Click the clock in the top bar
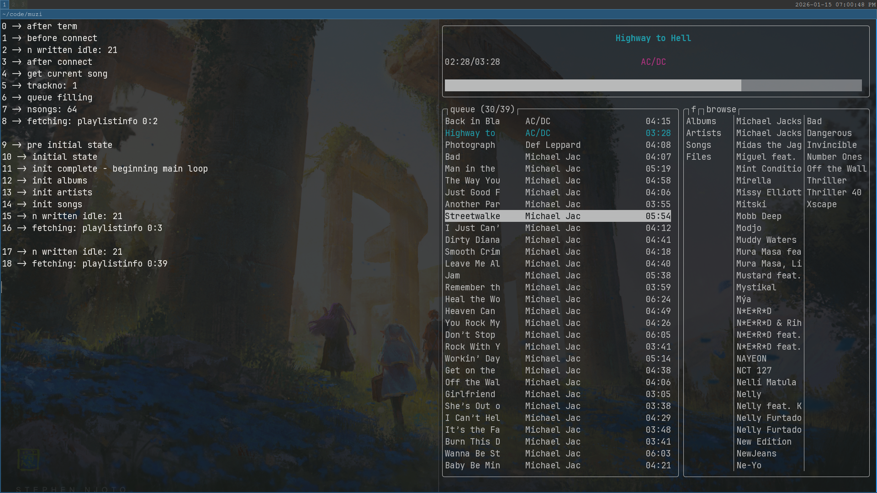Viewport: 877px width, 493px height. 835,5
